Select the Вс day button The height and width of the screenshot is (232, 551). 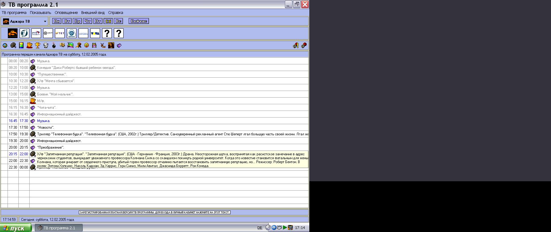[x=119, y=21]
